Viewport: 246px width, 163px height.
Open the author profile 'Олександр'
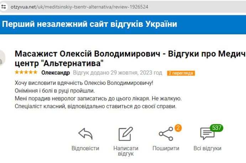click(56, 73)
